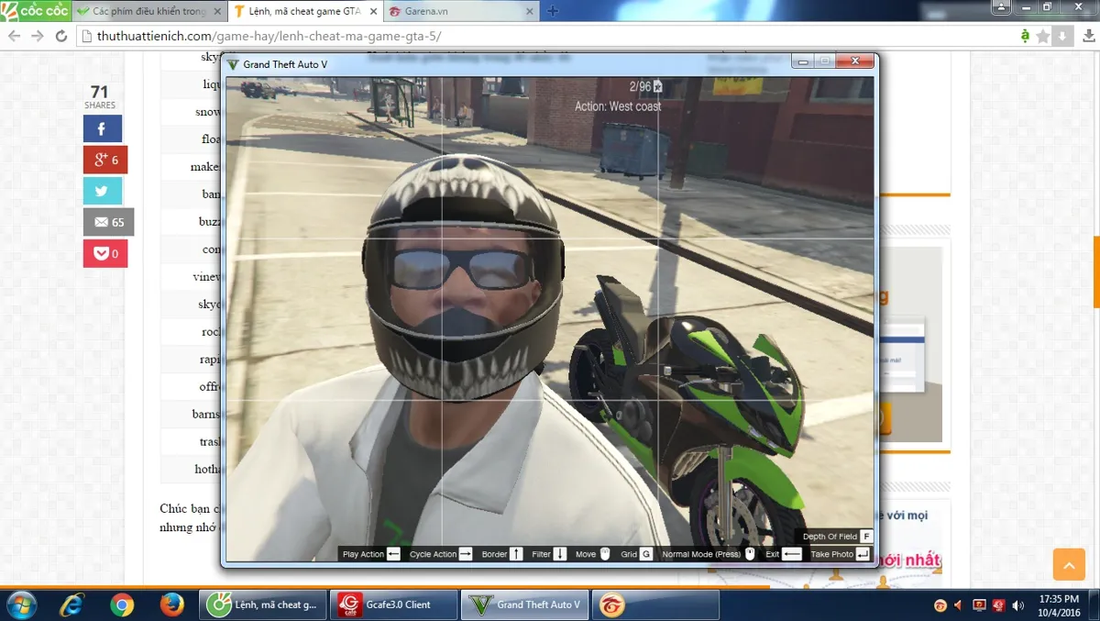The image size is (1100, 621).
Task: Switch to the Gcafe3.0 Client taskbar window
Action: point(394,605)
